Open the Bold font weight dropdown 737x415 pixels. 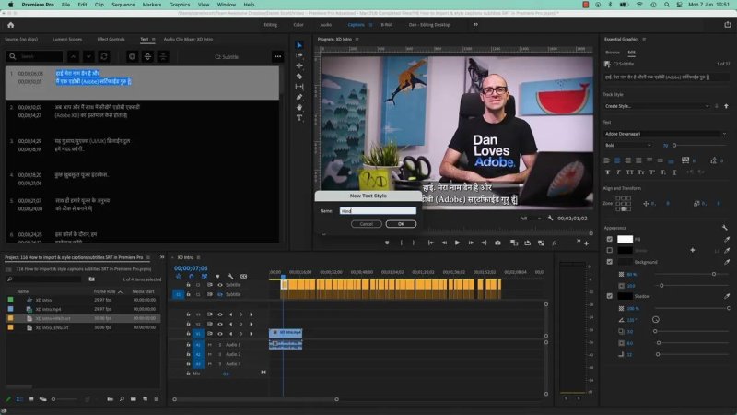pos(628,146)
